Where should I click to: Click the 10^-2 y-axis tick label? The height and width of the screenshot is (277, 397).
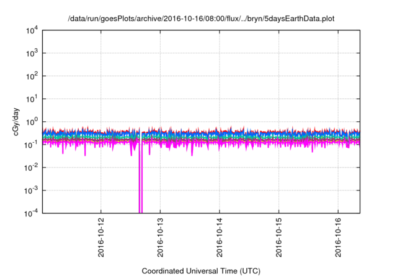pyautogui.click(x=32, y=168)
